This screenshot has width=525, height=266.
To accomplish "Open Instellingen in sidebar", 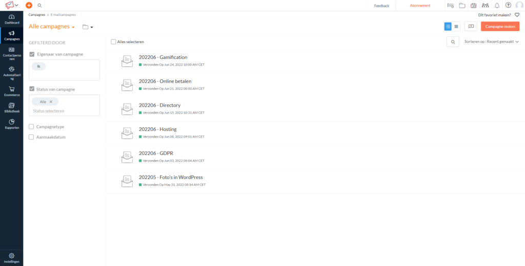I will tap(12, 258).
